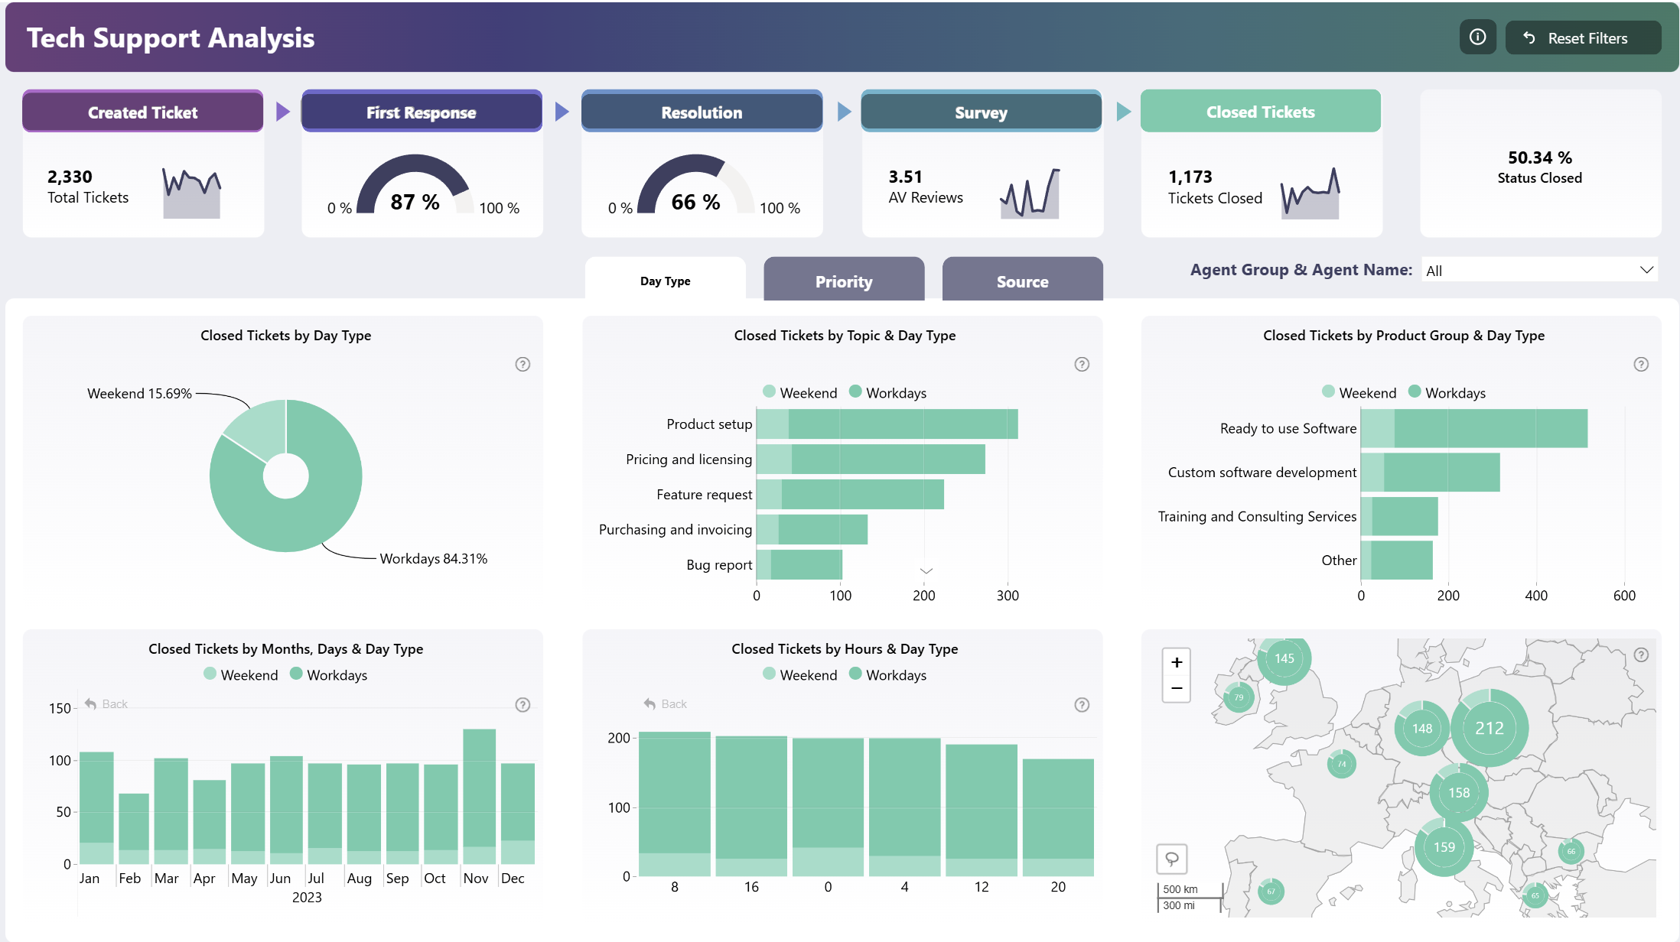The height and width of the screenshot is (942, 1680).
Task: Click the help icon on Day Type donut chart
Action: 523,364
